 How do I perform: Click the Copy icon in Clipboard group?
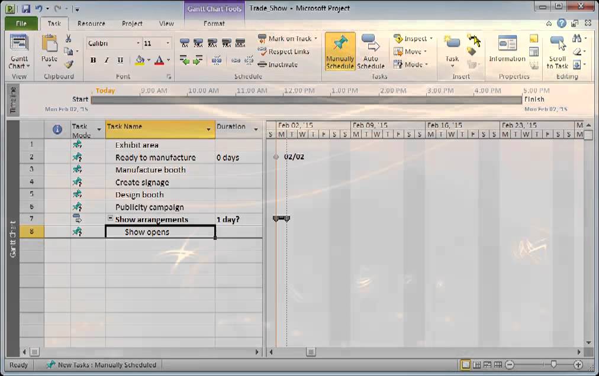point(69,51)
